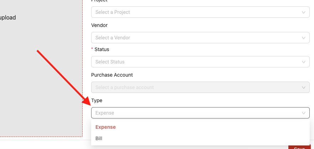Collapse the Type list using its chevron
The height and width of the screenshot is (149, 314).
click(304, 113)
